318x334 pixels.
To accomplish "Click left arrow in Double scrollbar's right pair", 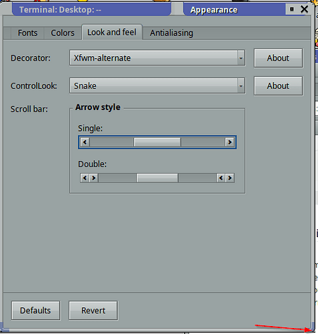I will point(221,178).
